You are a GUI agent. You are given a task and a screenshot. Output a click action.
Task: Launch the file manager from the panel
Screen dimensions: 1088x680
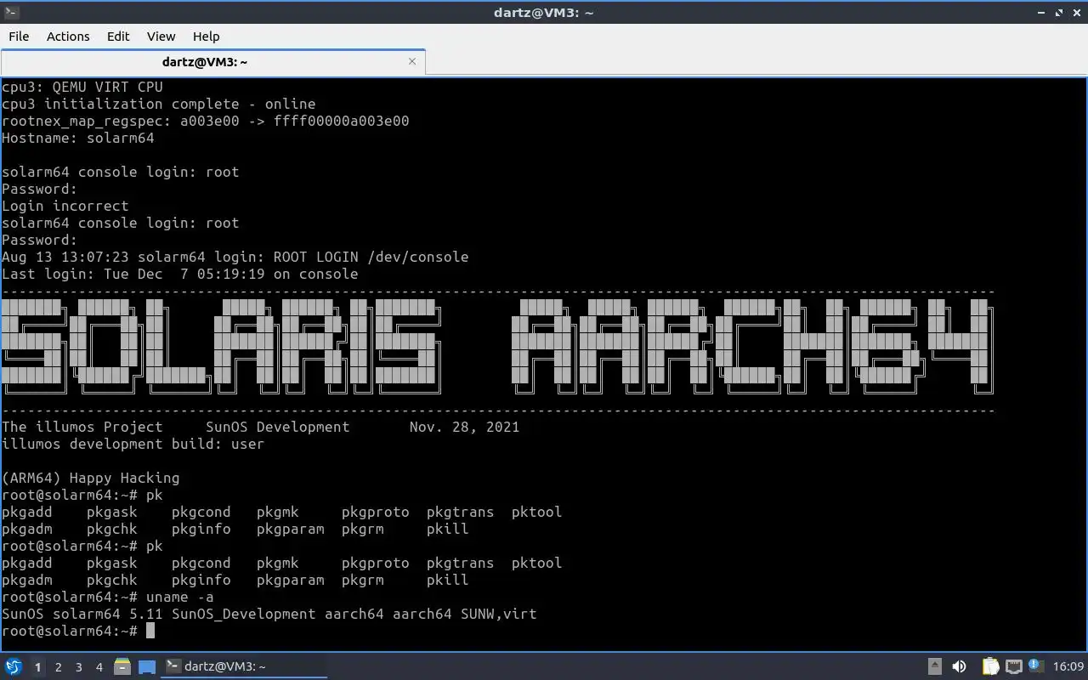click(122, 666)
